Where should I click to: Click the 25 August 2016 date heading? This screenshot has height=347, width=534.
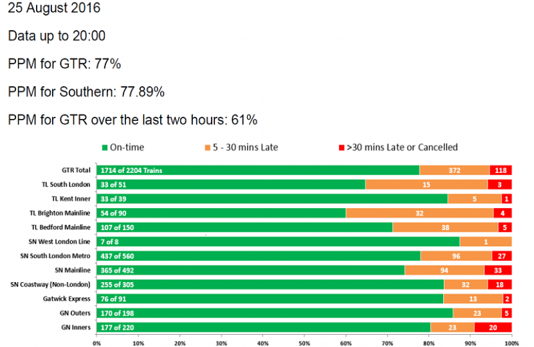(54, 10)
